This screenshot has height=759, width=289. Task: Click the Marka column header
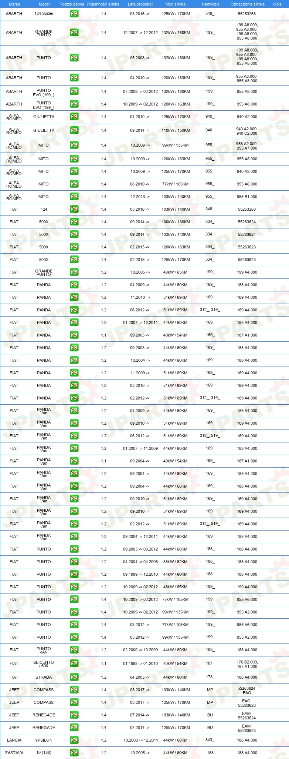14,4
